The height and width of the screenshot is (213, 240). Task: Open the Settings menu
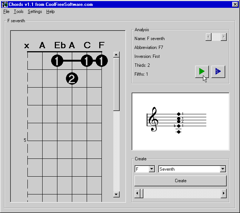pyautogui.click(x=35, y=12)
